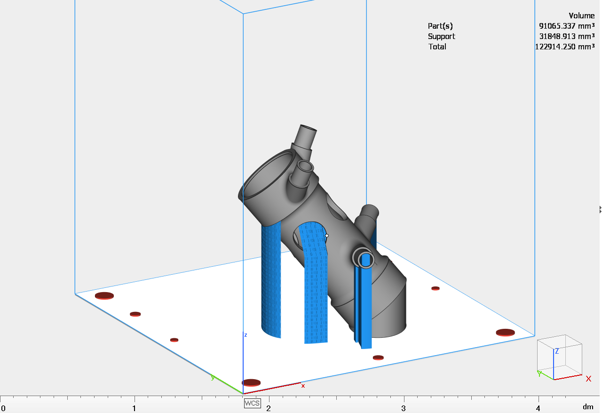Viewport: 602px width, 413px height.
Task: Click the large red disc at back-left platform corner
Action: coord(104,295)
